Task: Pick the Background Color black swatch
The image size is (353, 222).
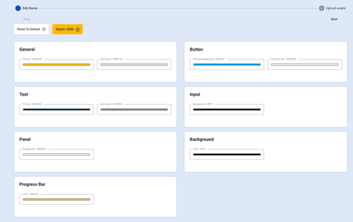Action: click(x=226, y=155)
